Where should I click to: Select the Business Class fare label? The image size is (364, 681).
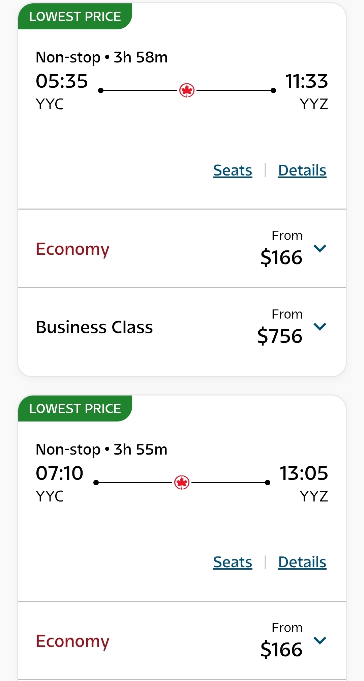(94, 327)
